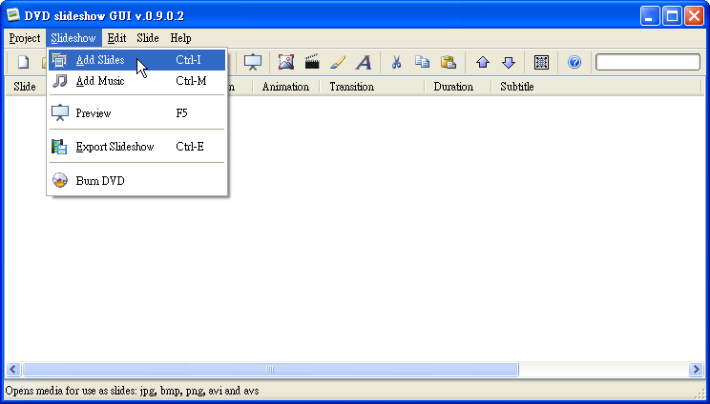Click the picture slide toolbar icon

(286, 62)
